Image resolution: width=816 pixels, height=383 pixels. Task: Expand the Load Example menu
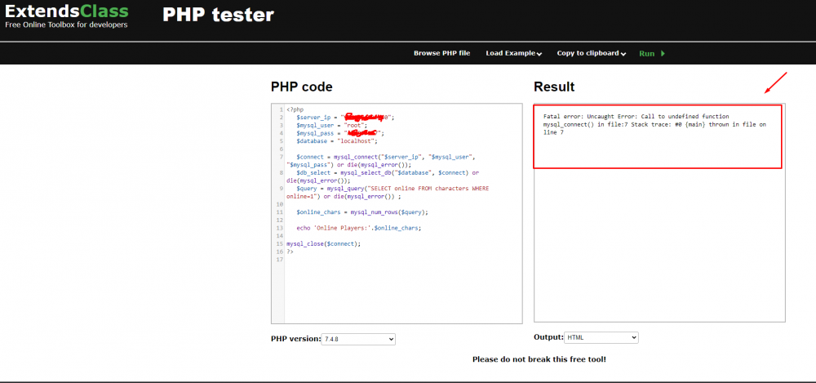point(510,53)
